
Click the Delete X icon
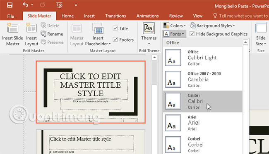[x=43, y=26]
